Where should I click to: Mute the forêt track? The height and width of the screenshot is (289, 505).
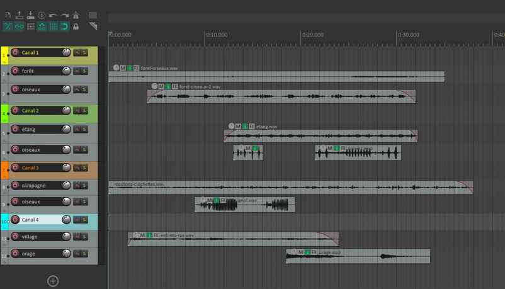(x=77, y=71)
